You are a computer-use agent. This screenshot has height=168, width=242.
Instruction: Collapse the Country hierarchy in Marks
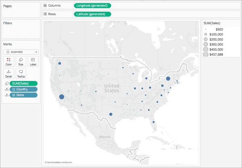(14, 89)
